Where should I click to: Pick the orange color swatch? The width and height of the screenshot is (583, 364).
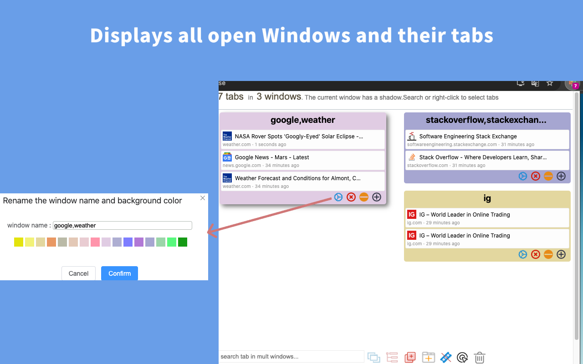coord(51,242)
